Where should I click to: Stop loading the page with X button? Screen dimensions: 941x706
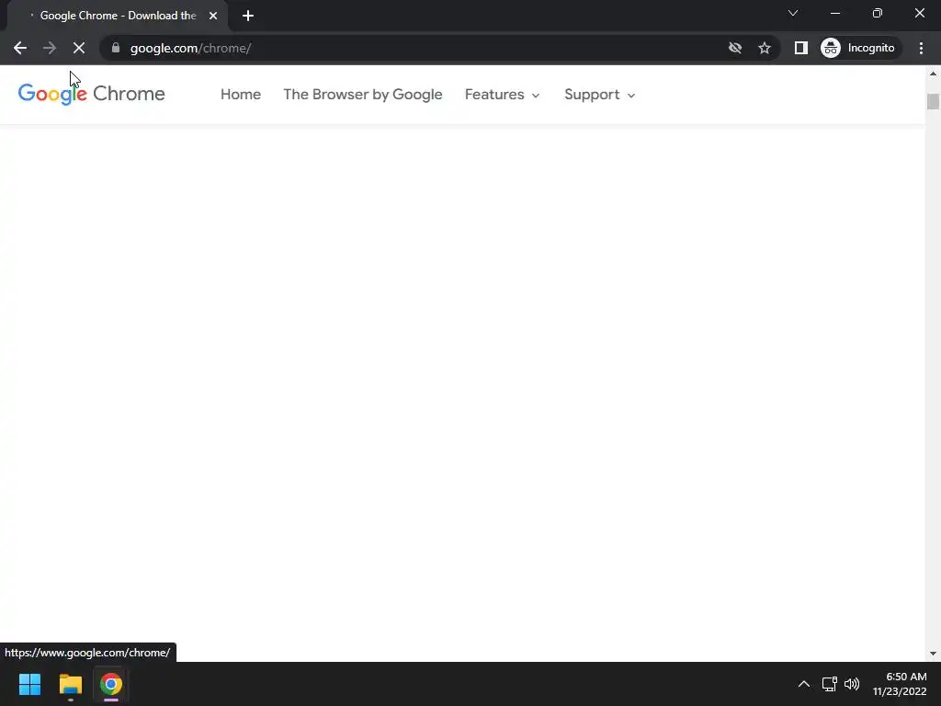point(79,48)
